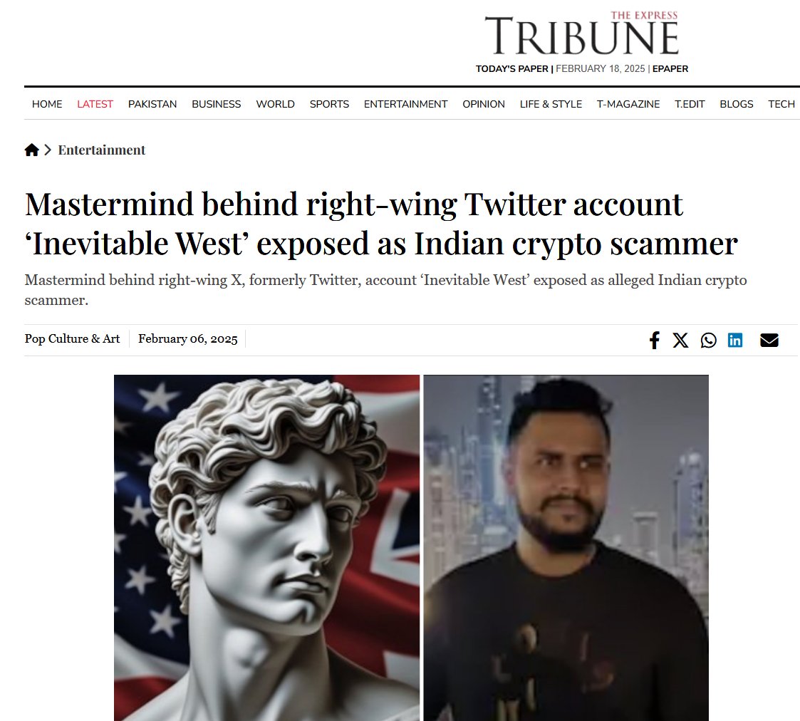Share the article on X
Screen dimensions: 800x721
[680, 340]
